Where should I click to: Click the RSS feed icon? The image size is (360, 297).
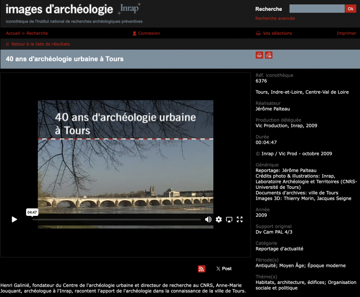point(202,269)
